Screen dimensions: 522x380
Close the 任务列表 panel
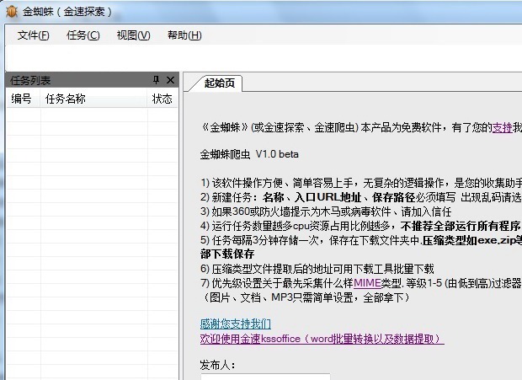(x=170, y=80)
